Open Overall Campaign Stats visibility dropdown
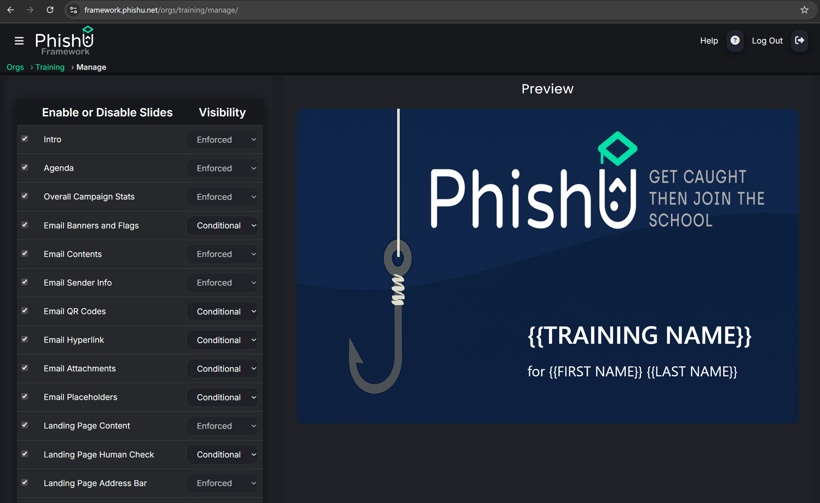The image size is (820, 503). [222, 196]
